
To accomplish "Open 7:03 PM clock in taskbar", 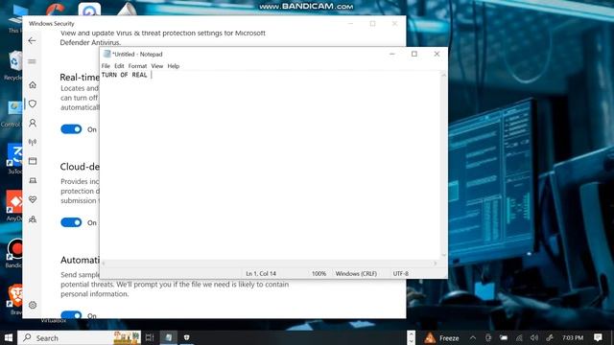I will 573,337.
